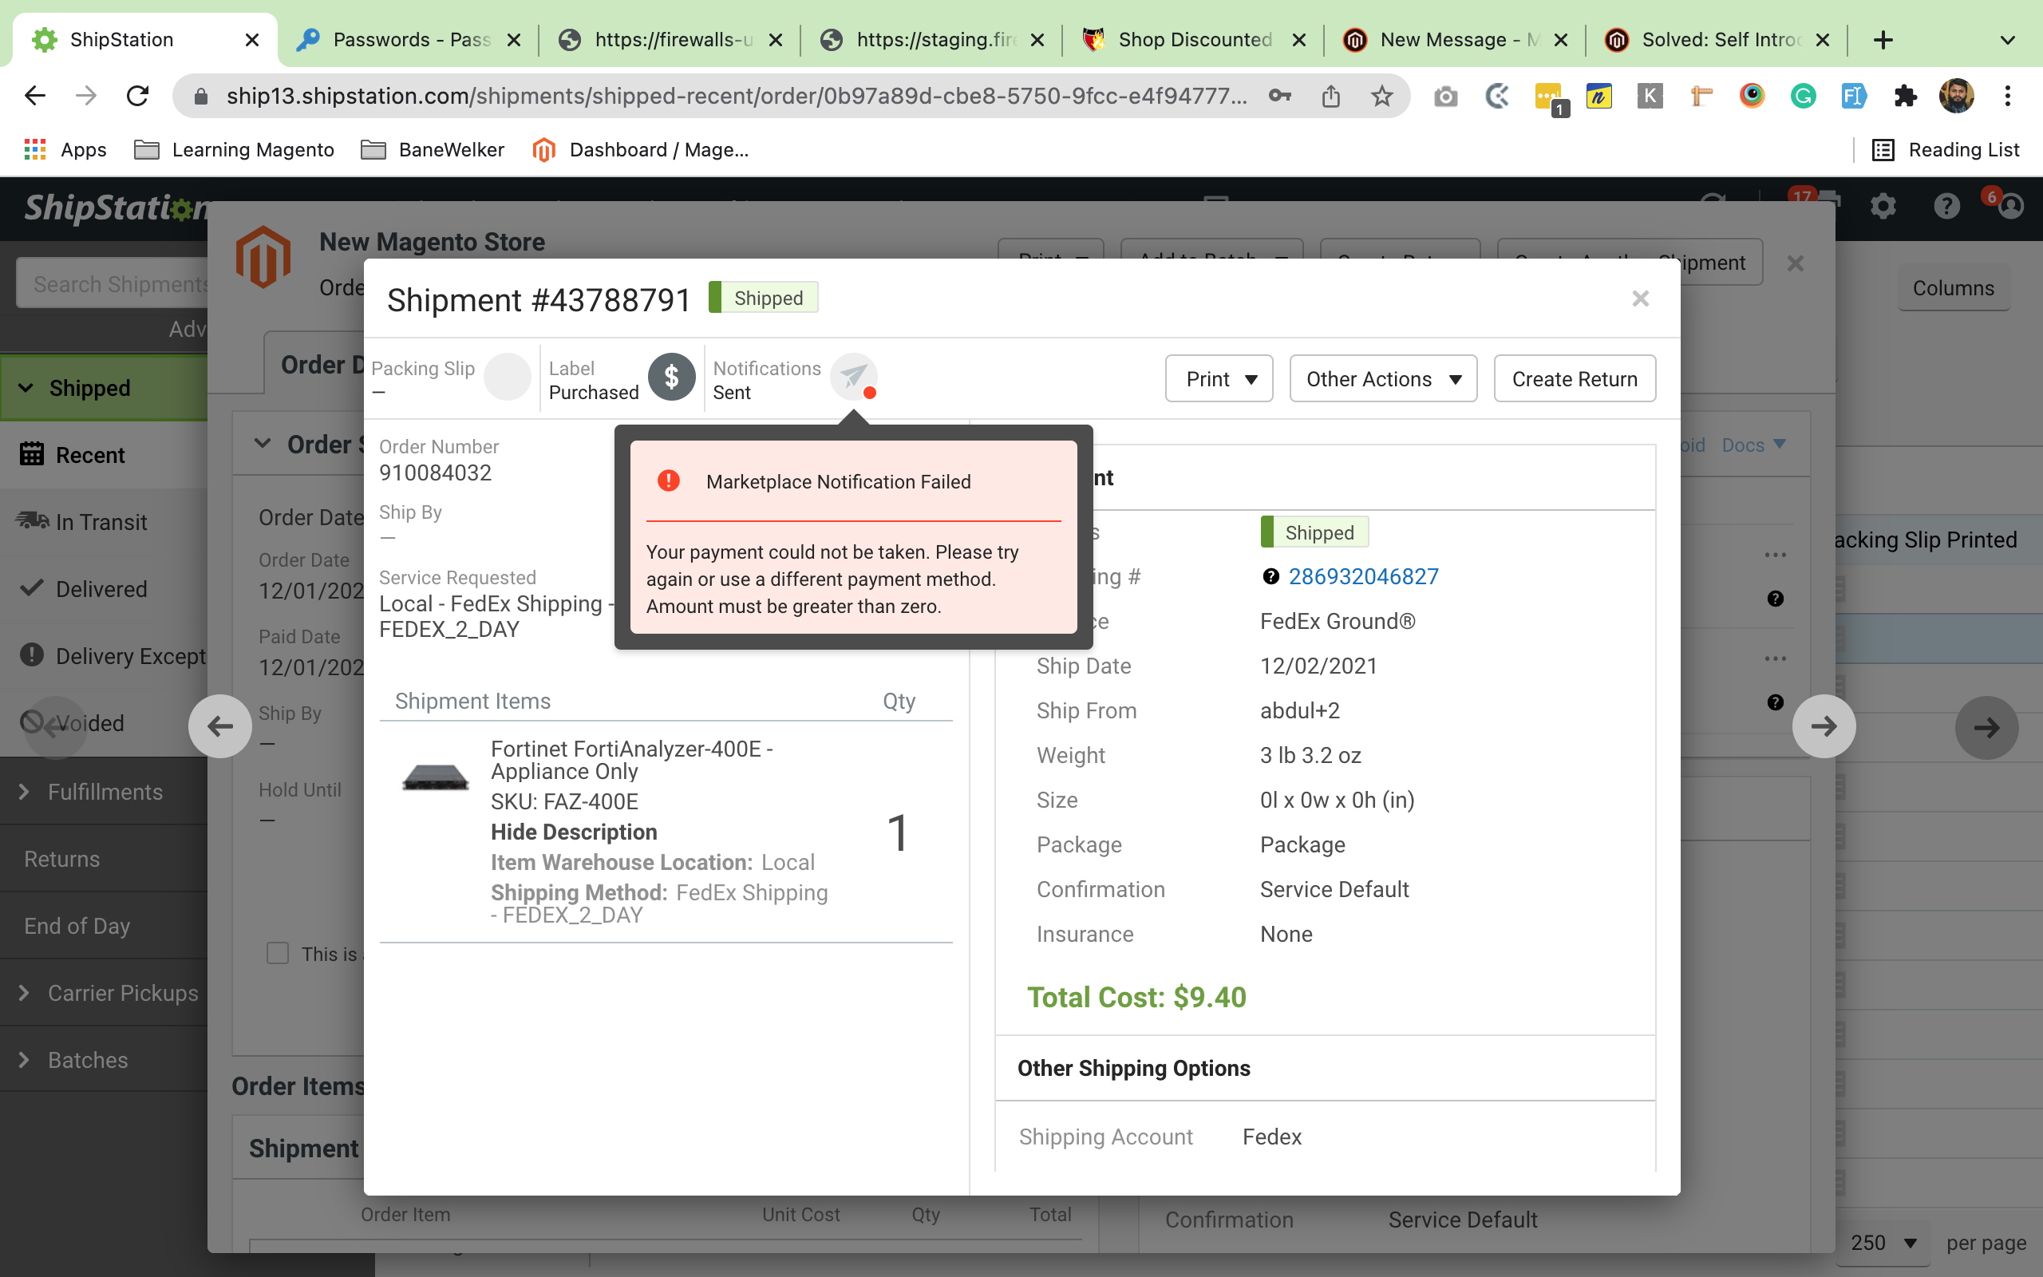Viewport: 2043px width, 1277px height.
Task: Click the Create Return button
Action: coord(1574,378)
